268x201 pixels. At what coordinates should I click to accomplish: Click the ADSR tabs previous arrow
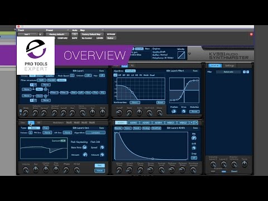[x=192, y=123]
